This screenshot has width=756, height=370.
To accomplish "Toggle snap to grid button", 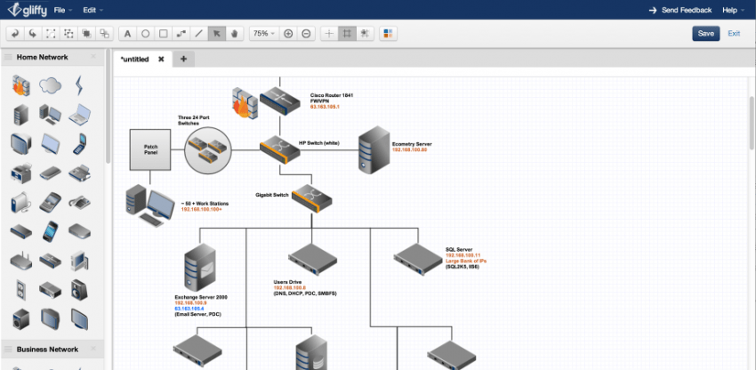I will tap(365, 34).
